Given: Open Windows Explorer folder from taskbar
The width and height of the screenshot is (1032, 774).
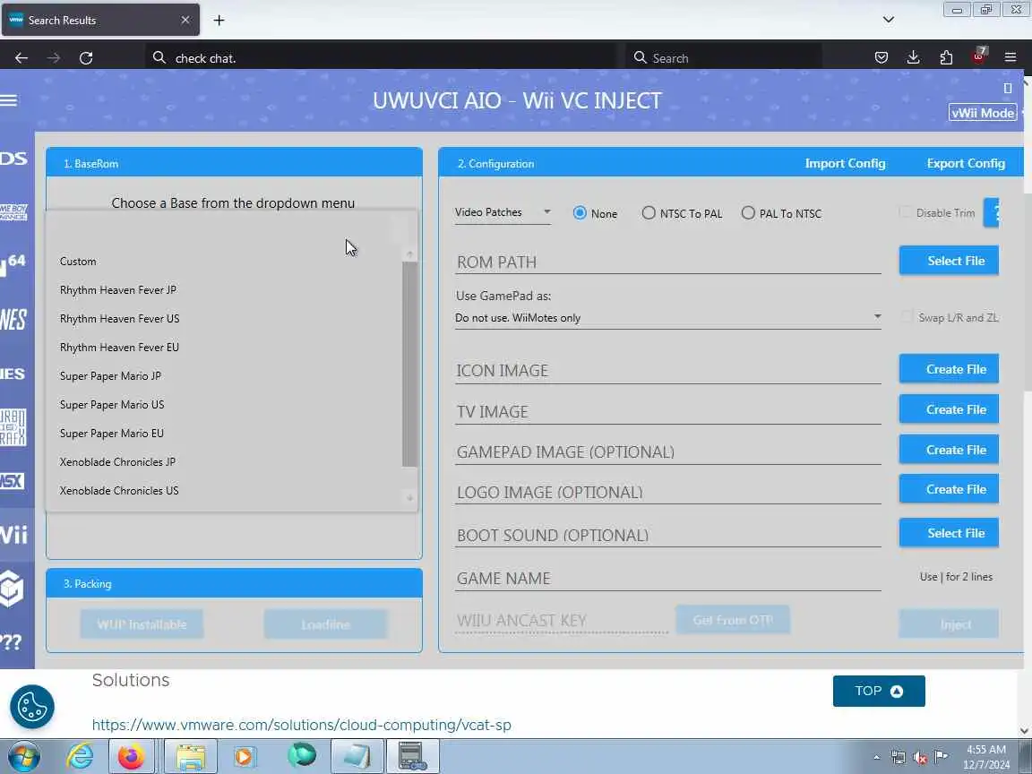Looking at the screenshot, I should [x=190, y=757].
